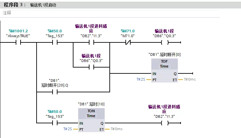Select the DB6.Q0.3 self-holding parallel contact
This screenshot has width=241, height=138.
coord(91,67)
